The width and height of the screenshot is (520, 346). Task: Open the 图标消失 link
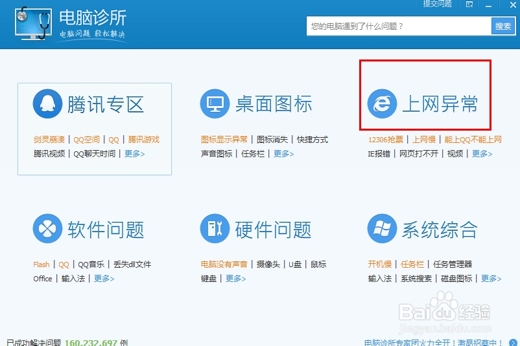(272, 140)
